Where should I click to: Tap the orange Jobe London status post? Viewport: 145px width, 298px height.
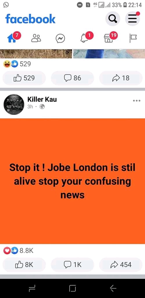pyautogui.click(x=72, y=181)
